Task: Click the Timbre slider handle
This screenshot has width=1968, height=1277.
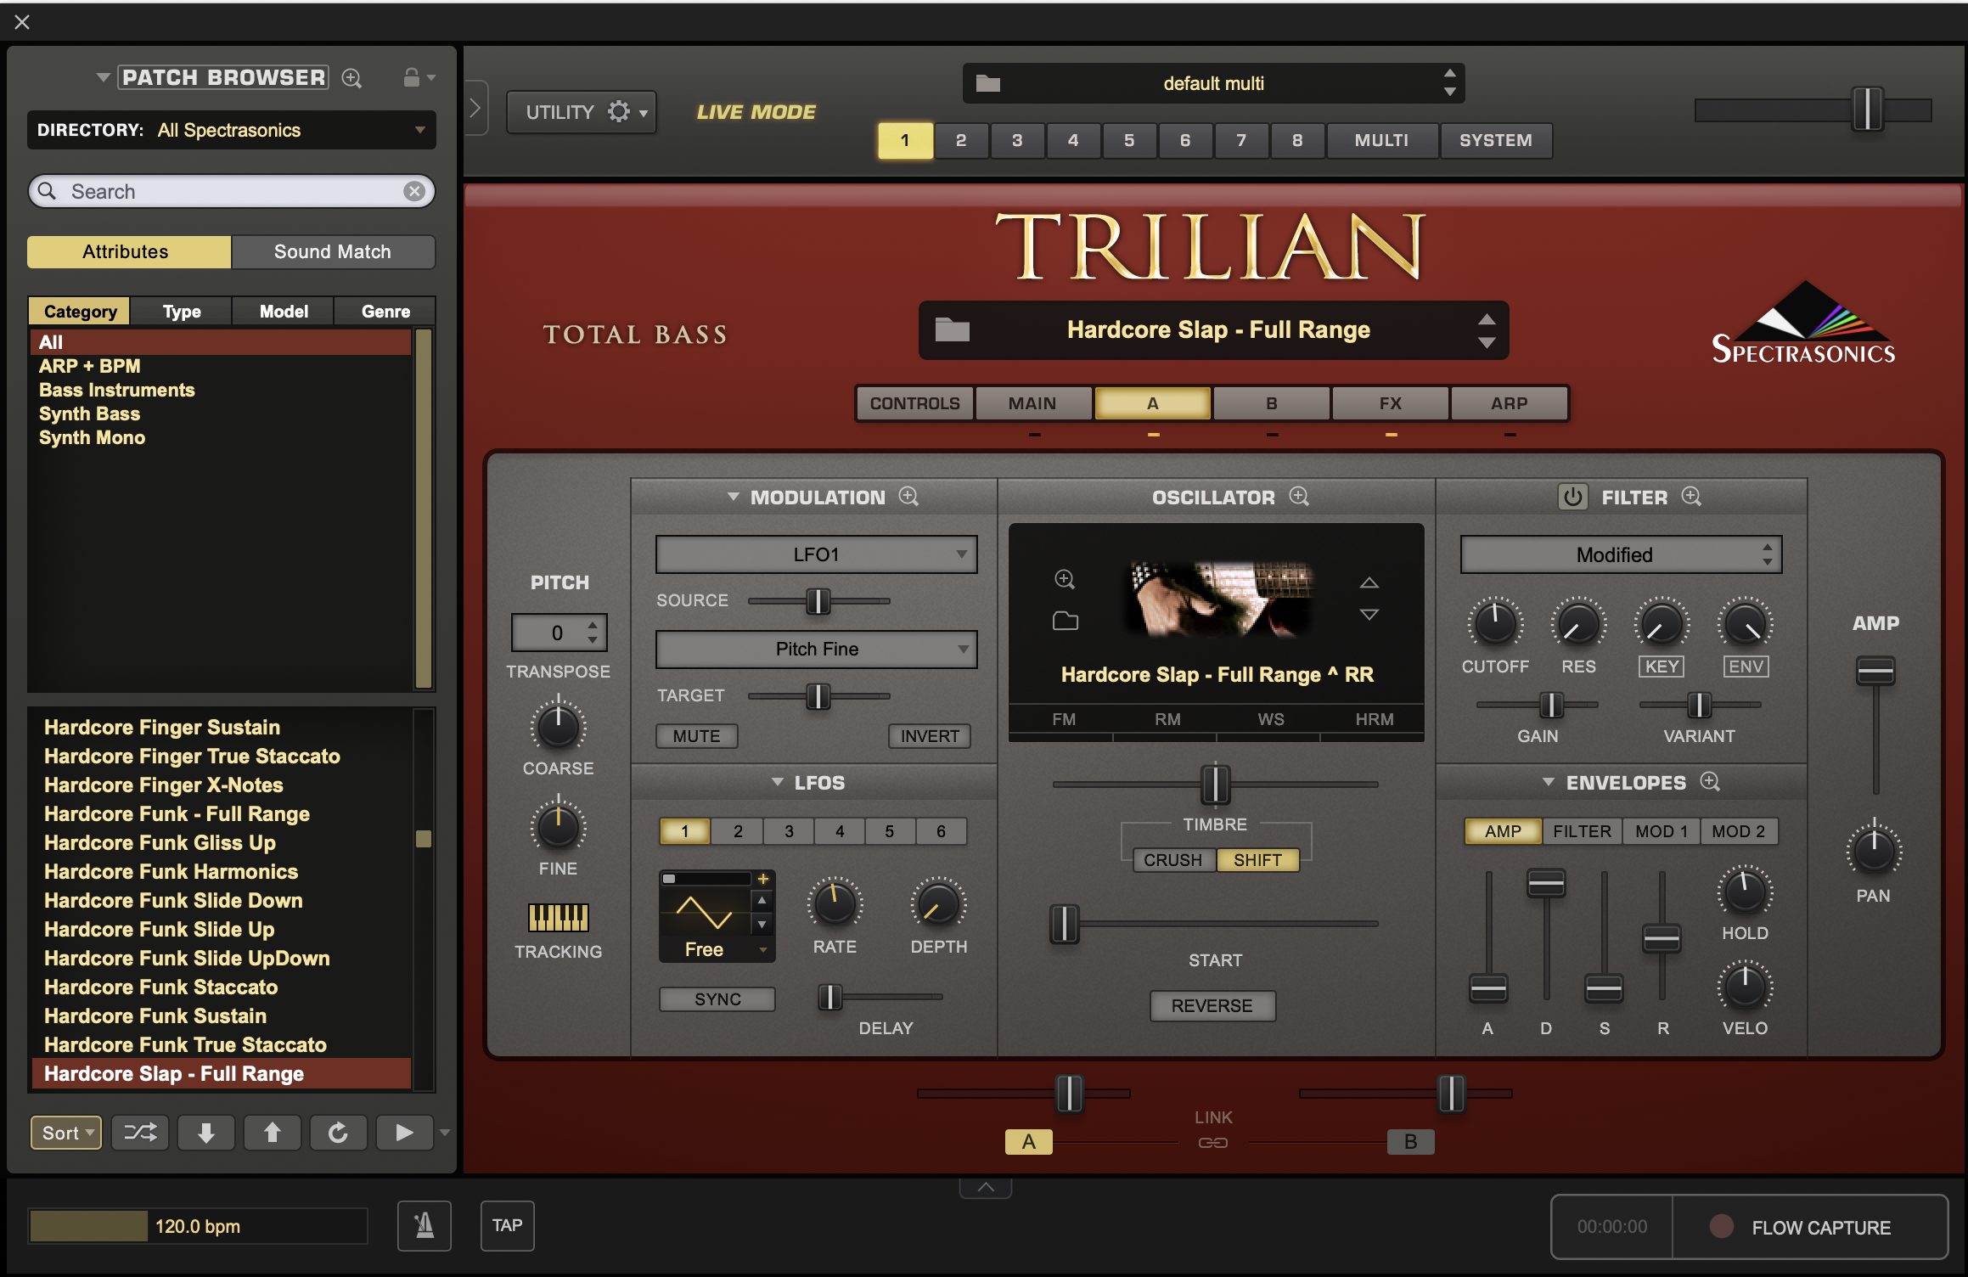Action: [x=1215, y=784]
